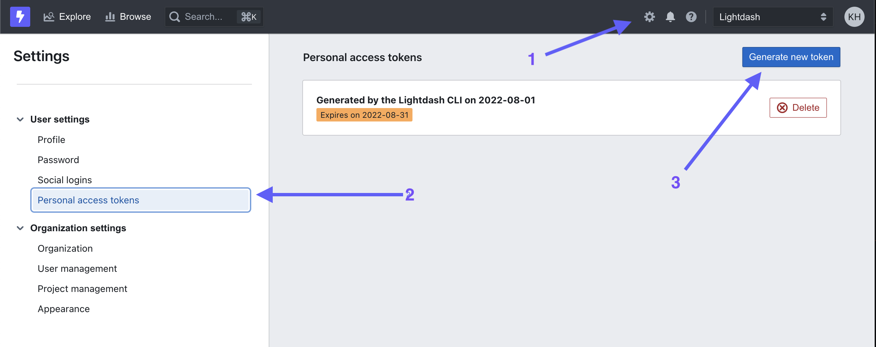Open notifications bell icon
The width and height of the screenshot is (876, 347).
[670, 17]
